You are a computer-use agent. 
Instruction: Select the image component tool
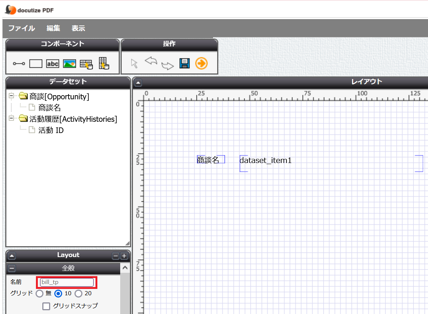(70, 64)
